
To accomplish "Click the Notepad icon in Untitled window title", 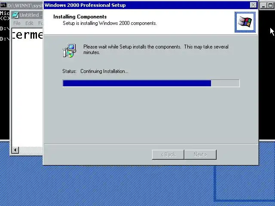I will coord(15,15).
